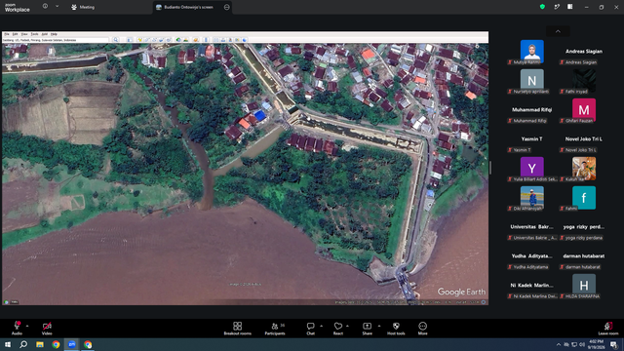Open the taskbar clock and date
The width and height of the screenshot is (624, 351).
596,344
